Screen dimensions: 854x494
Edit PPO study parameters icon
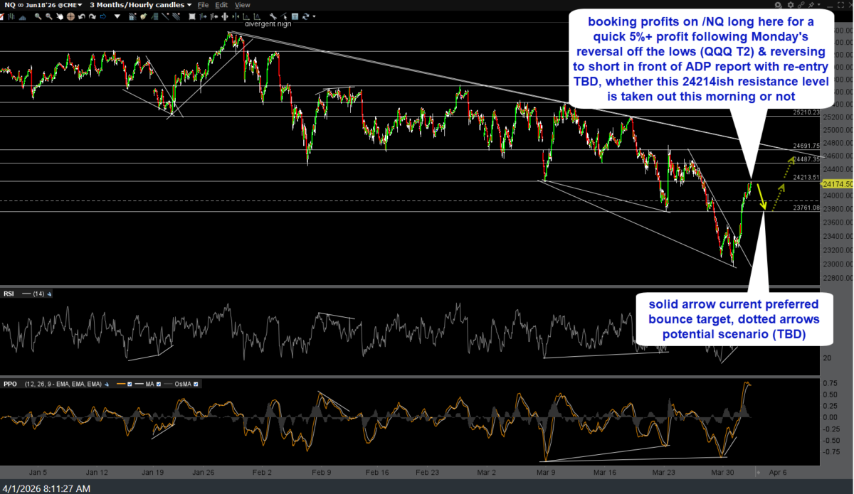(x=107, y=385)
